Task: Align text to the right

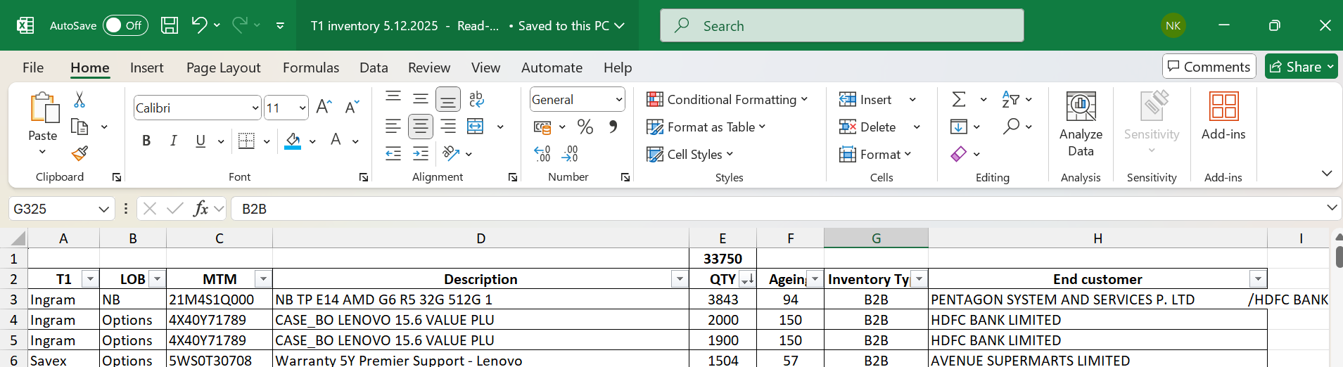Action: pos(447,127)
